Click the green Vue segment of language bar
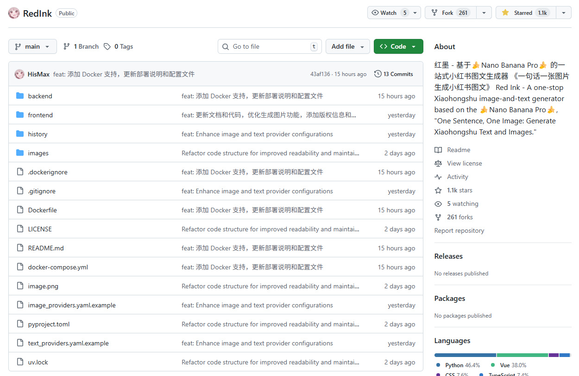The width and height of the screenshot is (579, 376). click(x=522, y=355)
